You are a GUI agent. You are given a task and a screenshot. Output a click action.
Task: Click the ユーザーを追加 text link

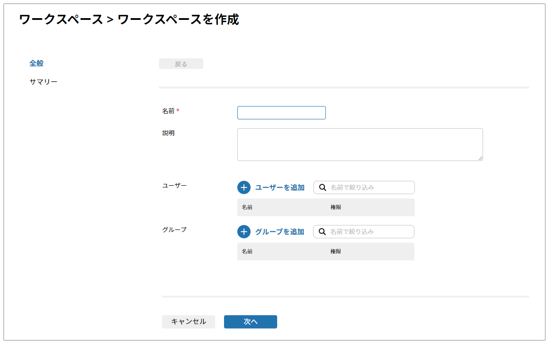(280, 187)
